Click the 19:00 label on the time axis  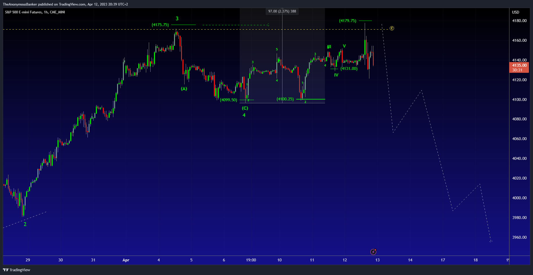(251, 260)
